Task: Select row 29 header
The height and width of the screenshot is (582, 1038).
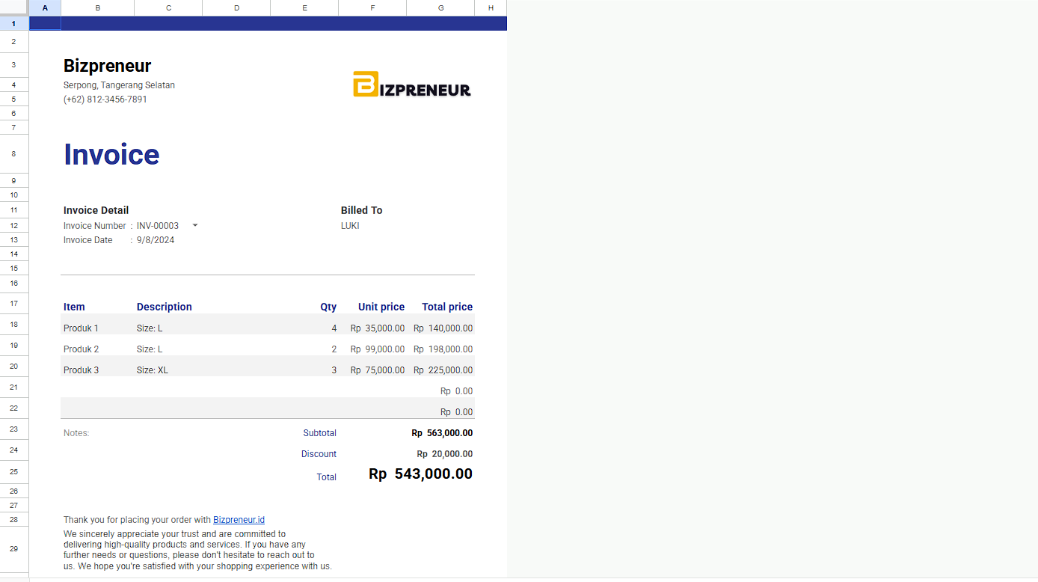Action: point(13,550)
